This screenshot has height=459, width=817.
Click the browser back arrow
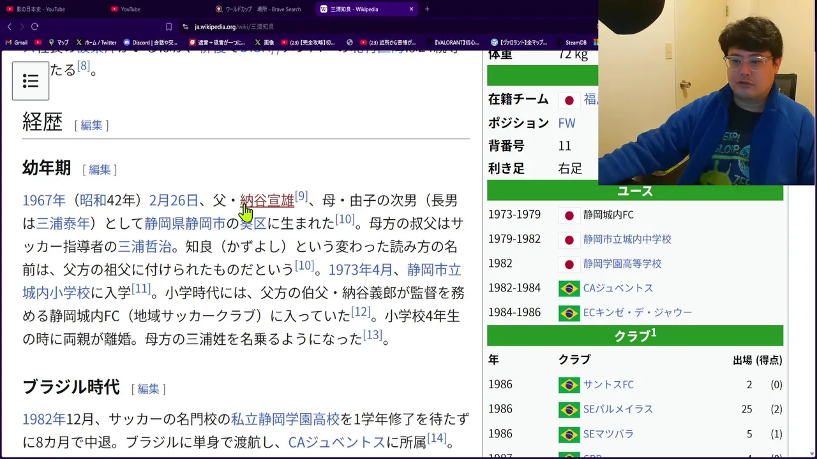9,27
